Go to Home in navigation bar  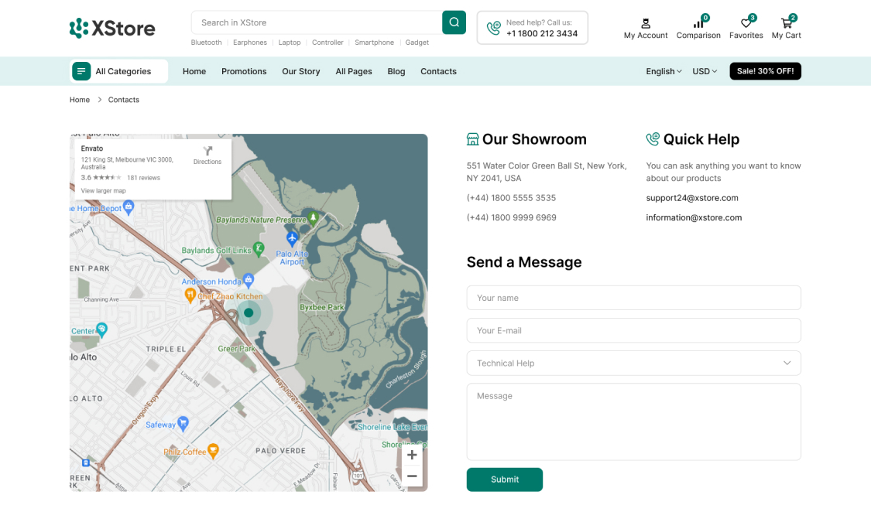coord(194,71)
